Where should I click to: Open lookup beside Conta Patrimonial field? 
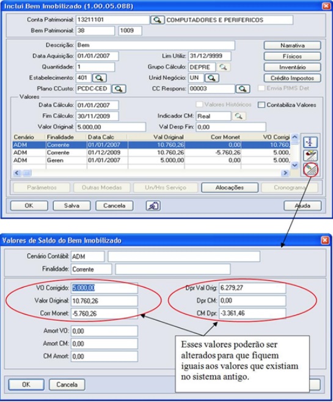point(157,20)
